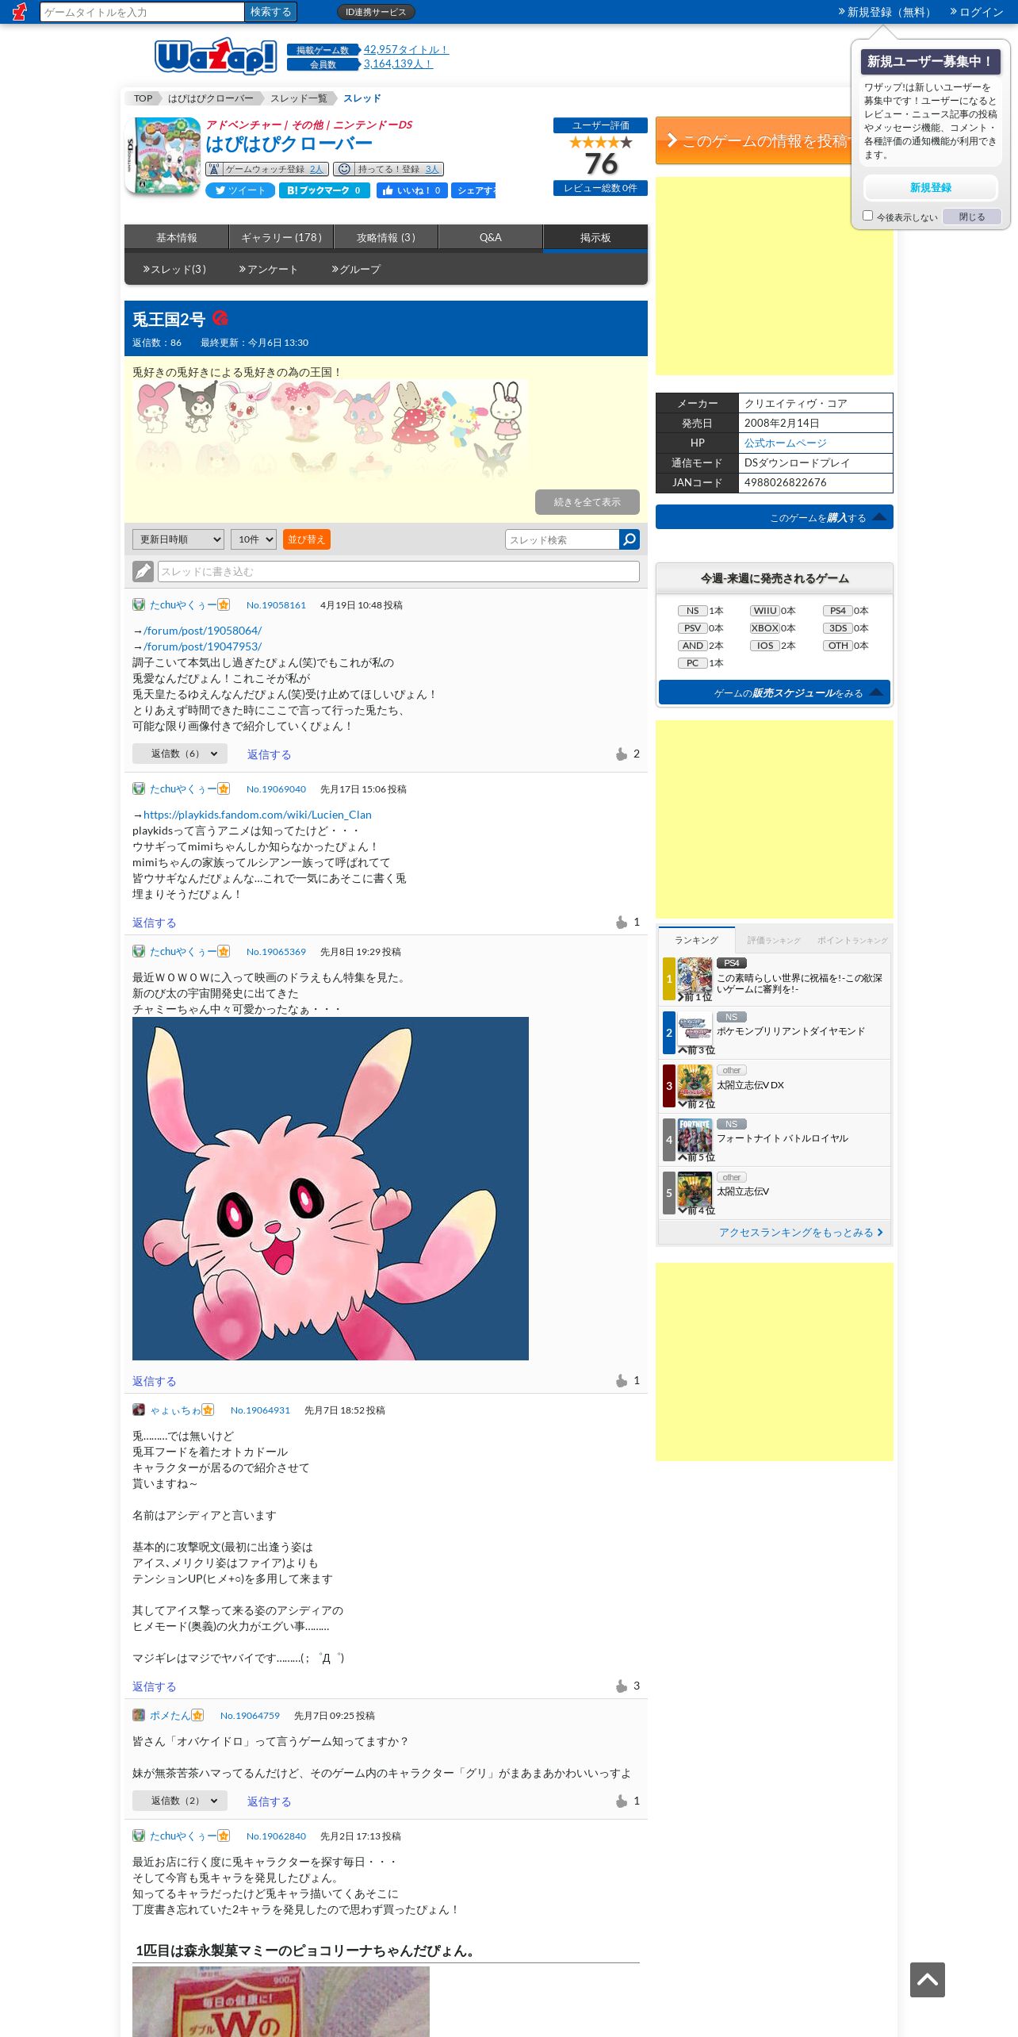Focus the スレッド検索 input field

pos(562,539)
